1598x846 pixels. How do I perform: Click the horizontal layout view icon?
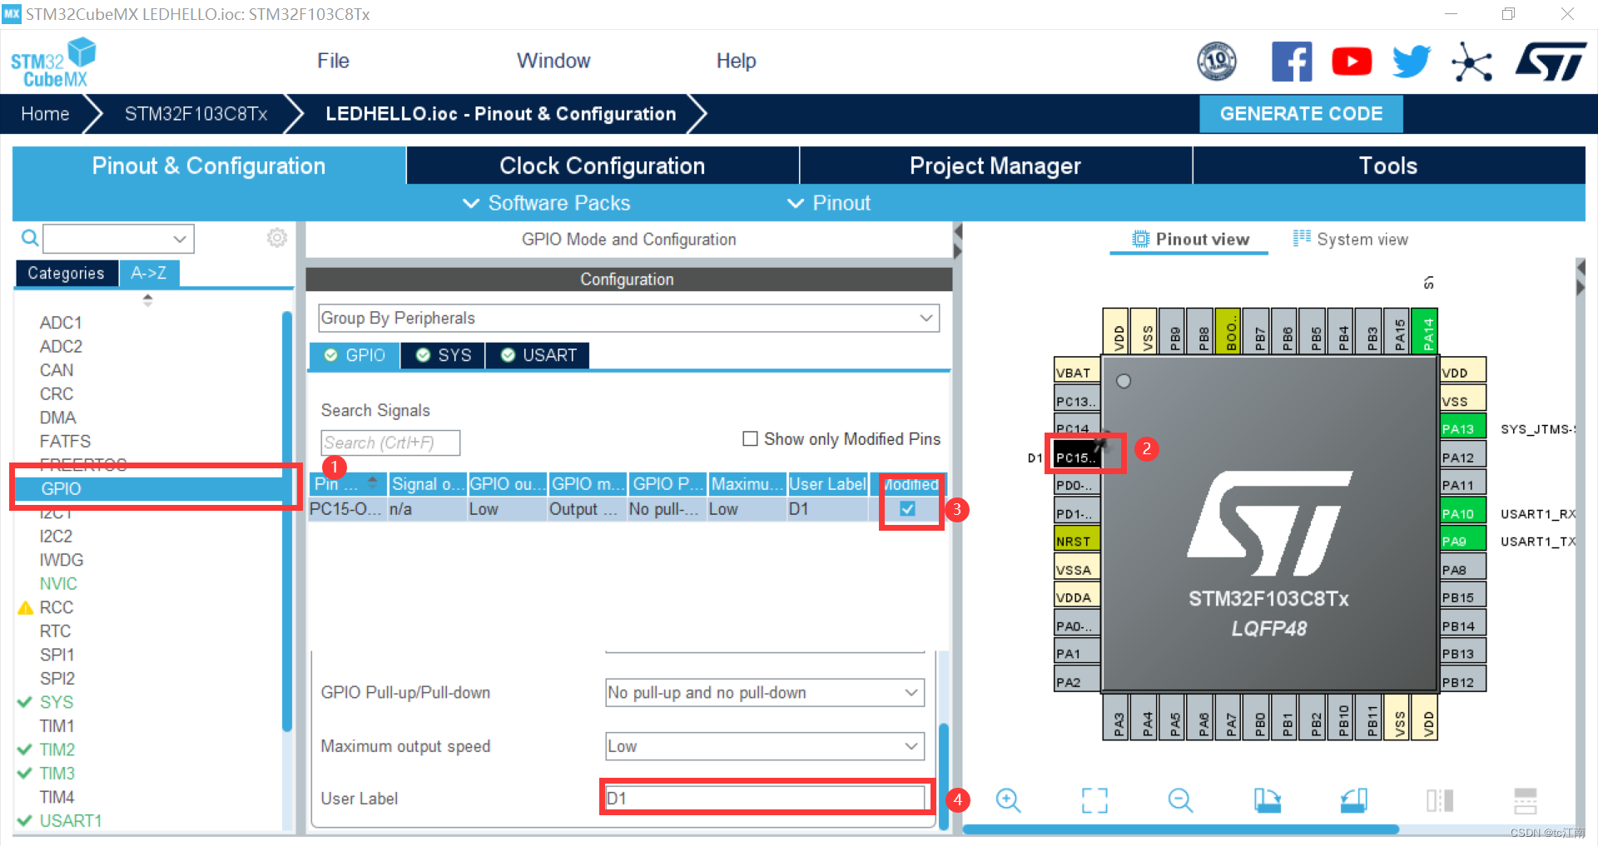pyautogui.click(x=1526, y=800)
